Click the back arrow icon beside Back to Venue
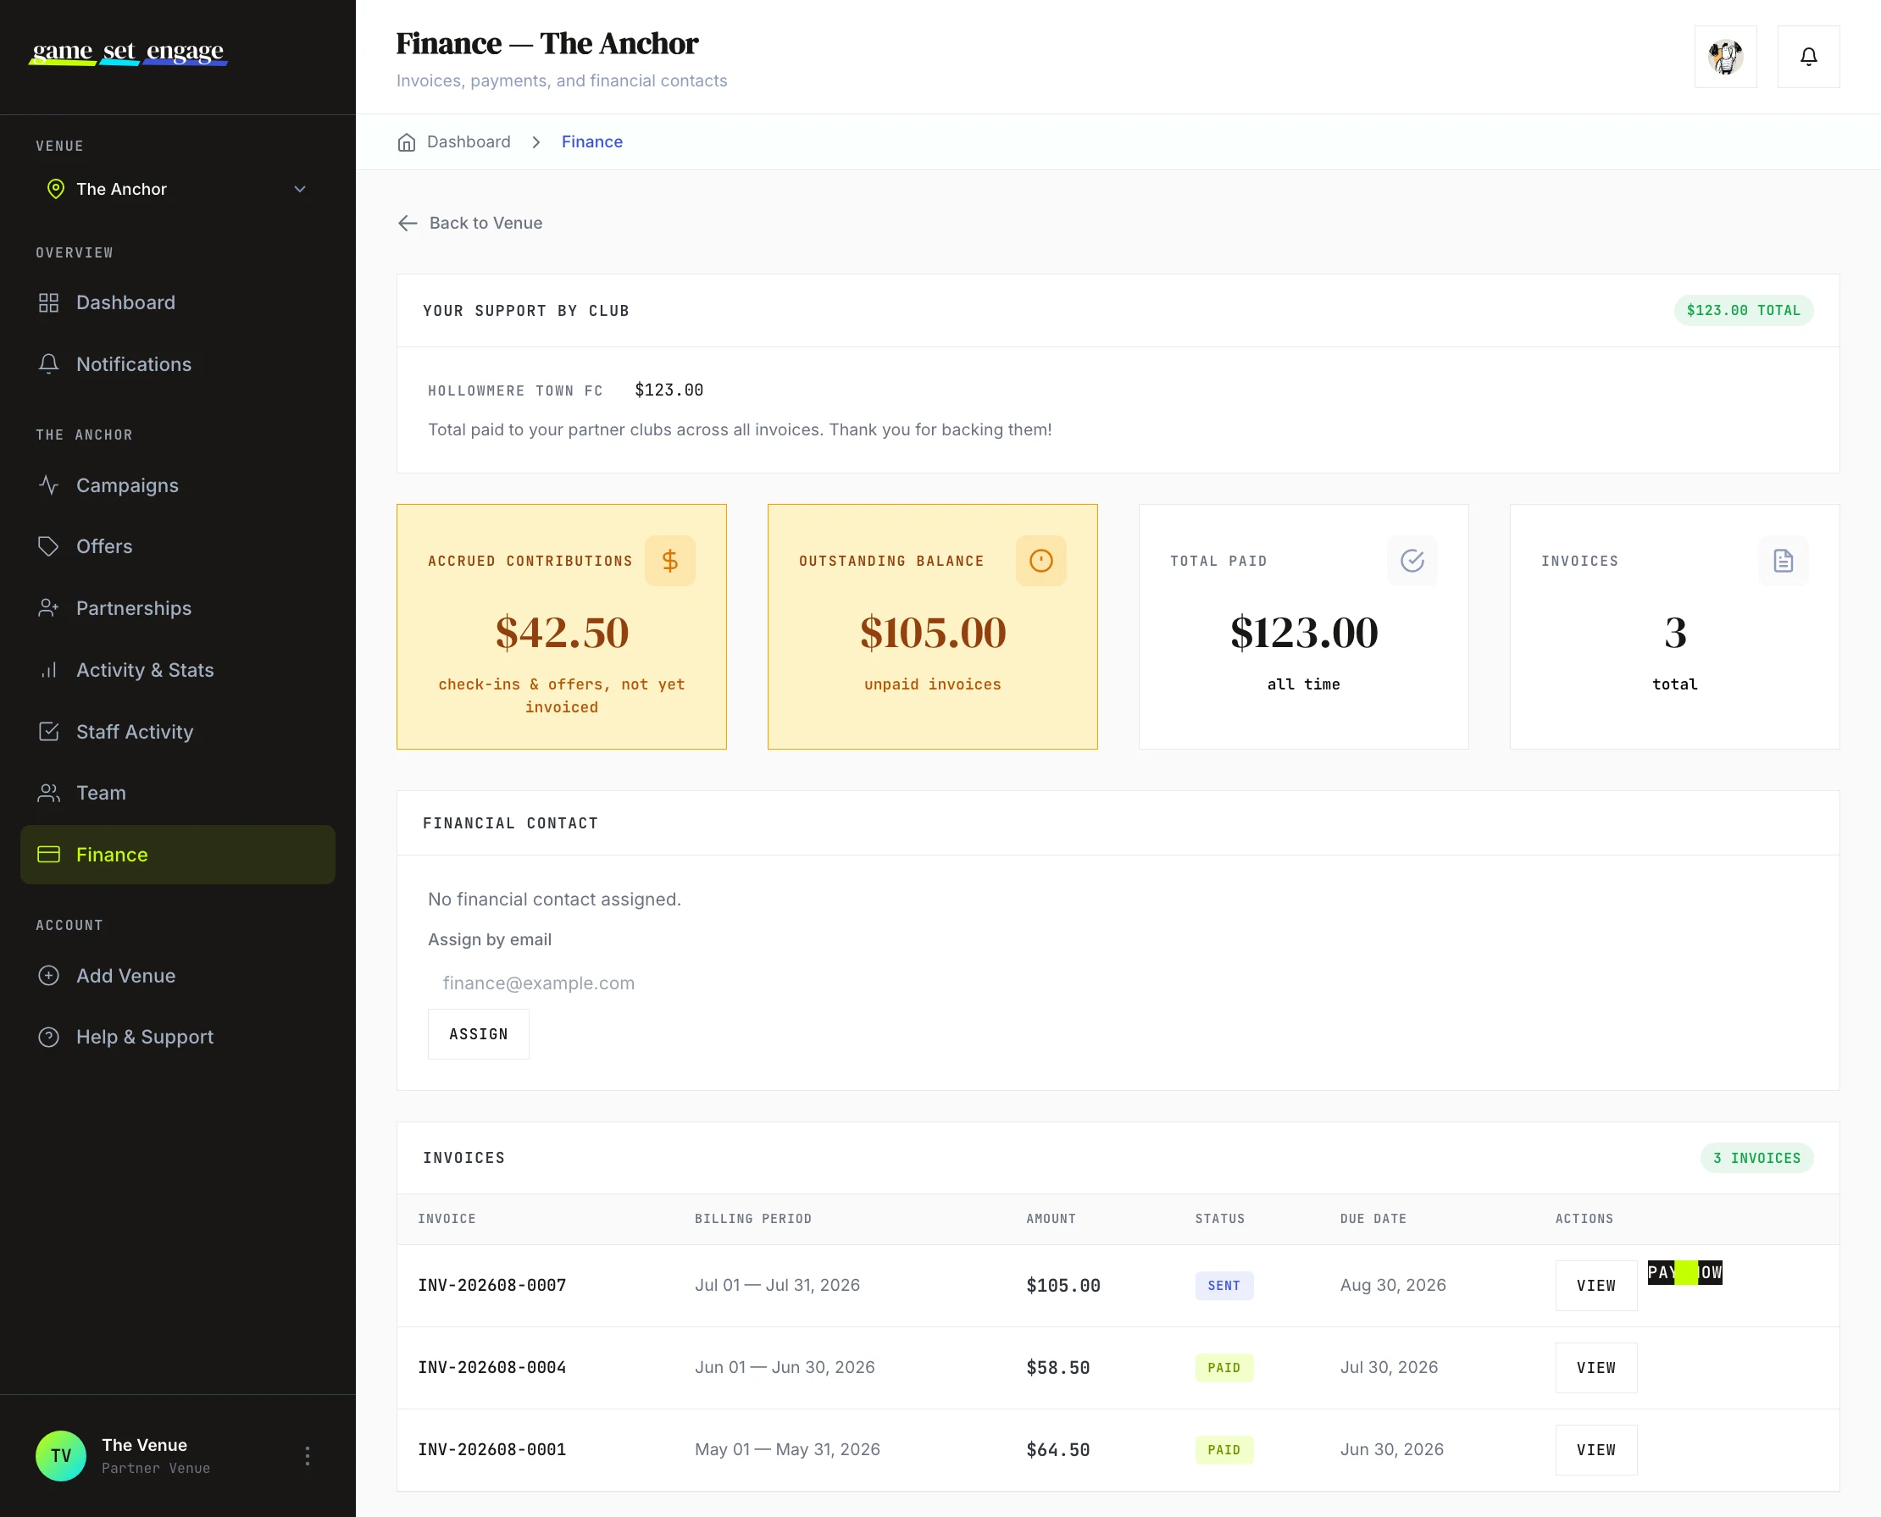Image resolution: width=1881 pixels, height=1517 pixels. 408,223
